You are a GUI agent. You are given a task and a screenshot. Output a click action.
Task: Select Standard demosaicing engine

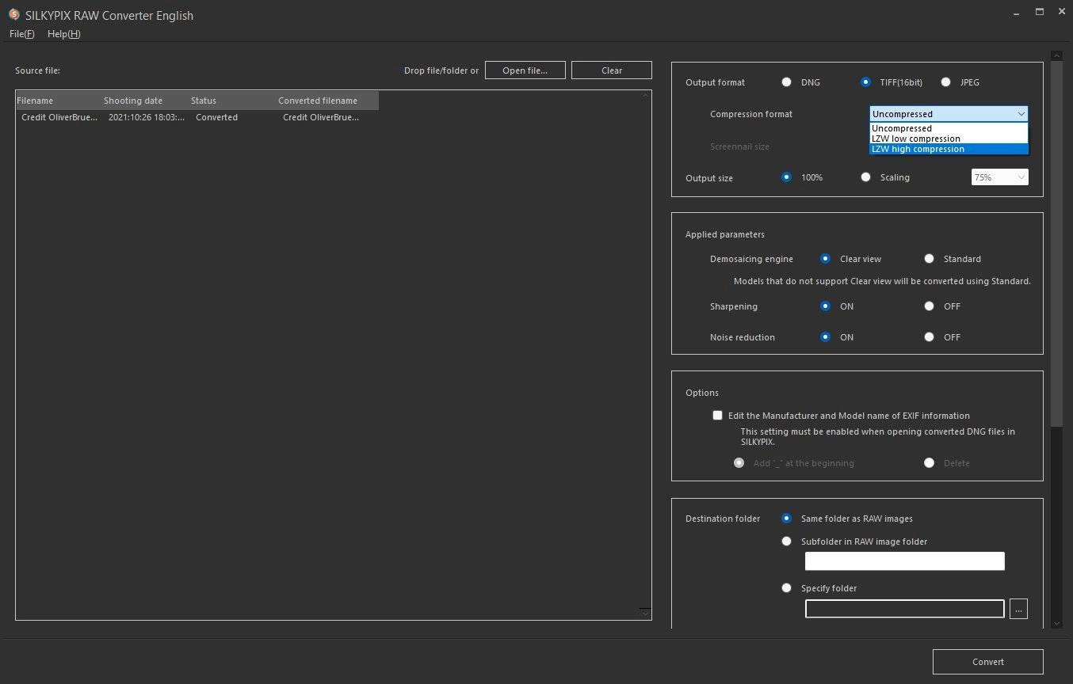[x=929, y=259]
